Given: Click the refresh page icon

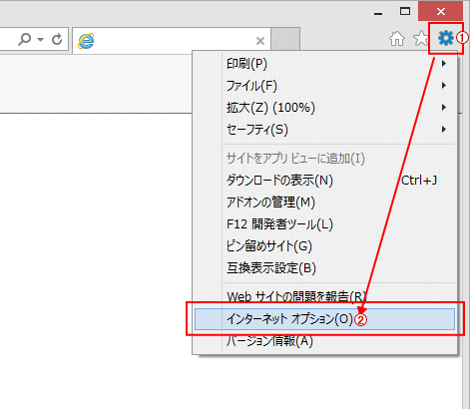Looking at the screenshot, I should click(57, 39).
